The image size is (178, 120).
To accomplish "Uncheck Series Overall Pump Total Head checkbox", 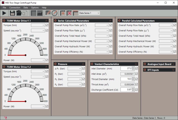I will [111, 36].
